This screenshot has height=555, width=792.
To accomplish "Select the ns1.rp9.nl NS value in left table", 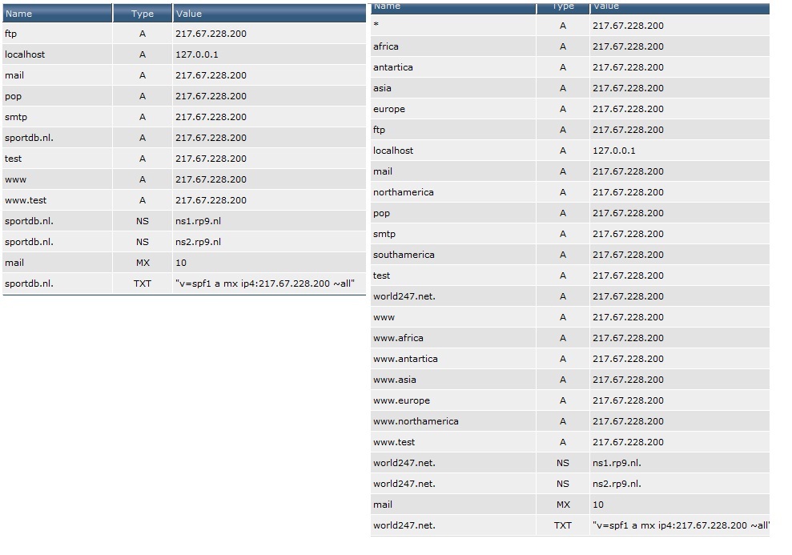I will (x=198, y=221).
